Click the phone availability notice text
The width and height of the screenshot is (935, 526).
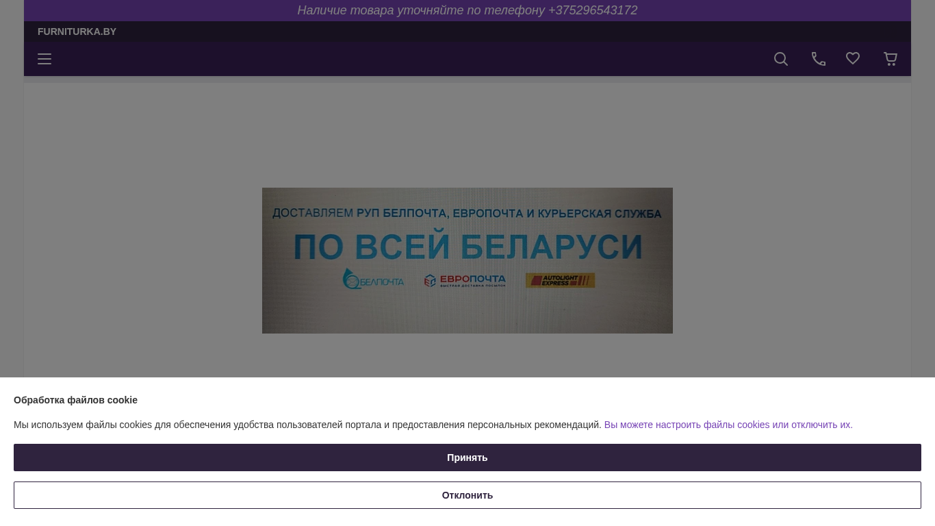467,10
